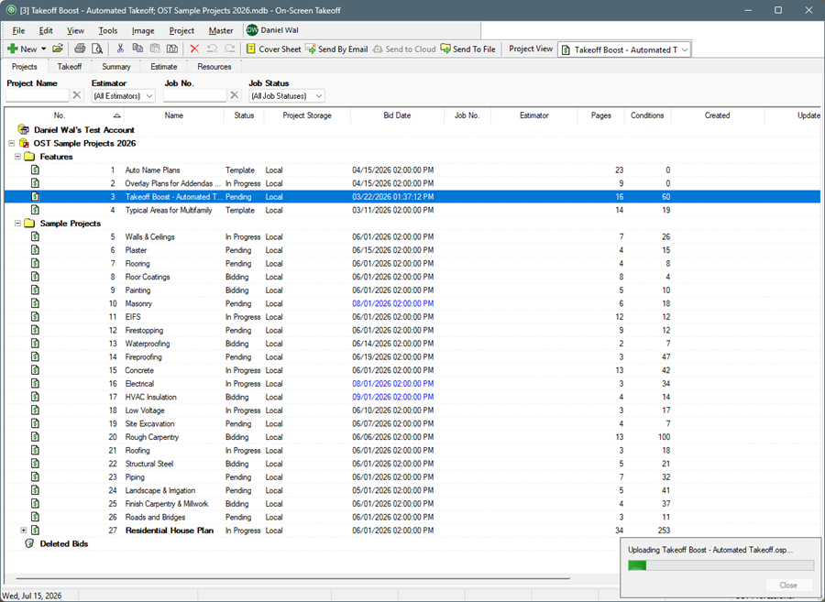825x602 pixels.
Task: Sort by the Bid Date column header
Action: point(397,115)
